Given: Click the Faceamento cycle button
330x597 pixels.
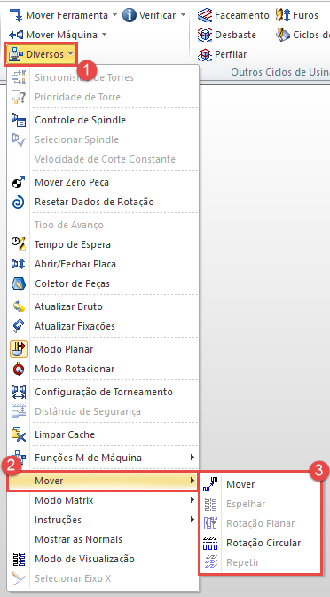Looking at the screenshot, I should point(233,15).
